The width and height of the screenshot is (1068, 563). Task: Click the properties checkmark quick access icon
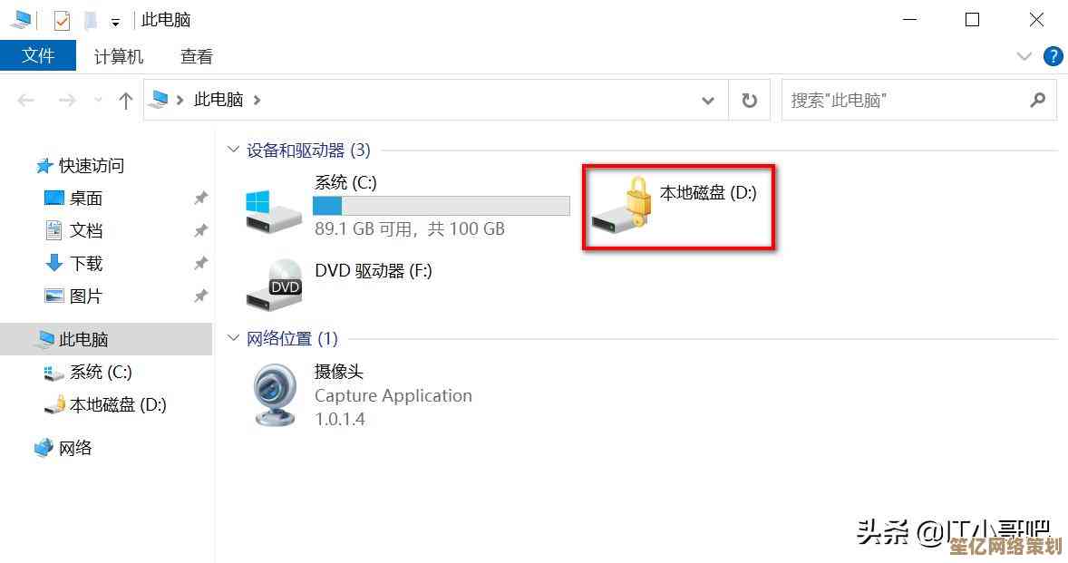[62, 21]
